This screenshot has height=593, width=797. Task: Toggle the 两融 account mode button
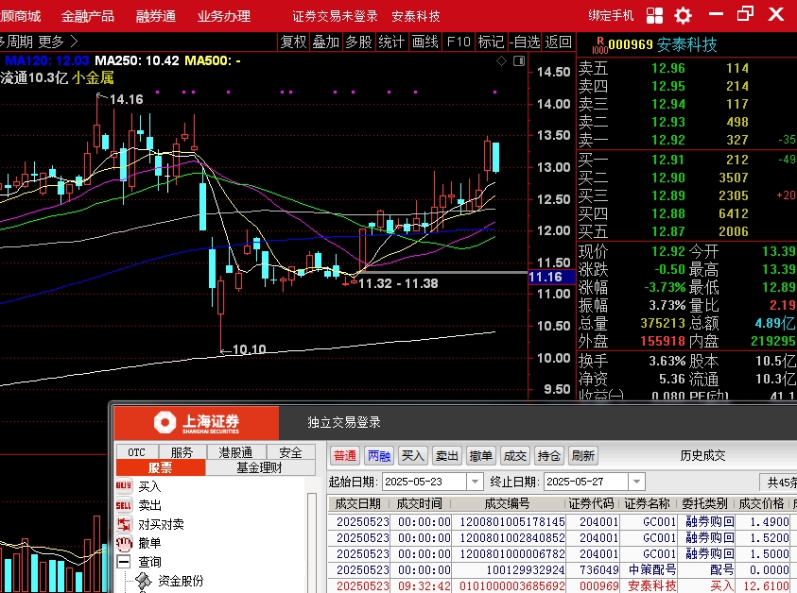(x=379, y=455)
